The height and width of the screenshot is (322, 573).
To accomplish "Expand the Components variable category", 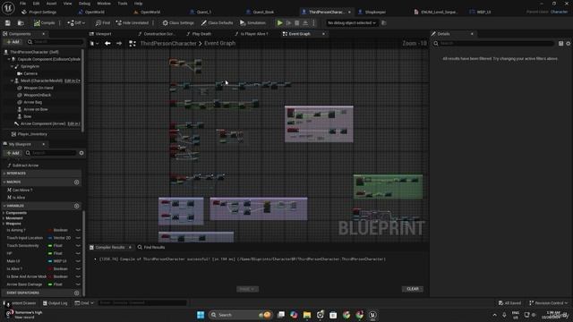I will (4, 213).
